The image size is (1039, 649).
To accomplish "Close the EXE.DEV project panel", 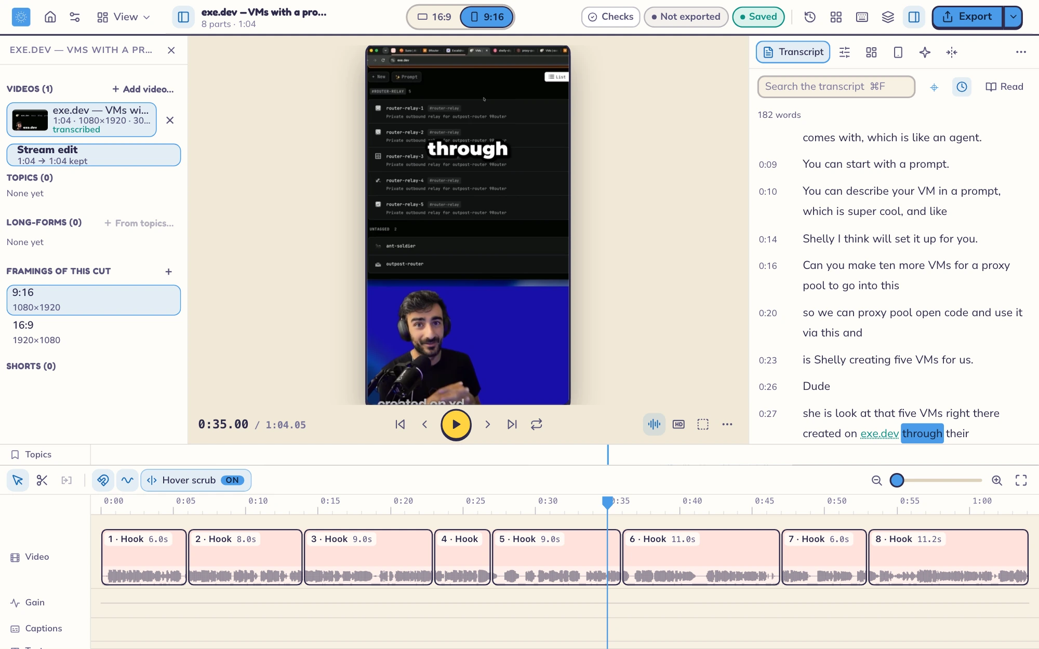I will click(171, 50).
